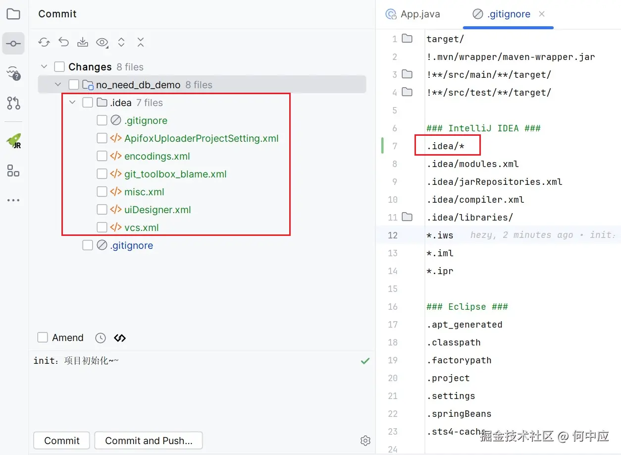This screenshot has width=621, height=455.
Task: Check the Changes root checkbox
Action: coord(59,67)
